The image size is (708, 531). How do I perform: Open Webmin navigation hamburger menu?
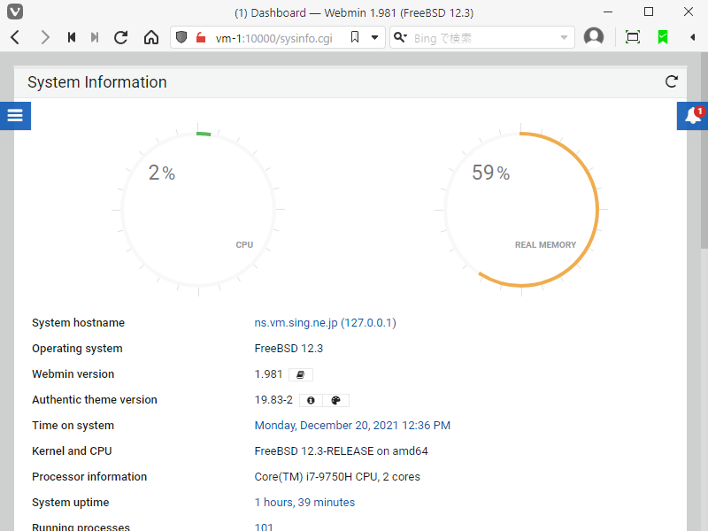tap(15, 116)
